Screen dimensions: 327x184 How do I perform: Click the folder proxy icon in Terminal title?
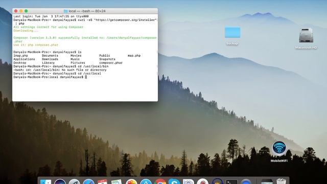coord(66,11)
